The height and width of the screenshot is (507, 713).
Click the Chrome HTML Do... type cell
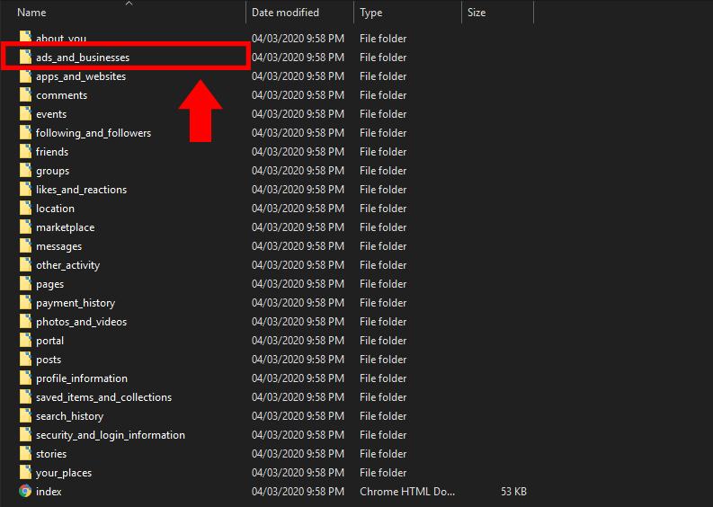click(407, 492)
